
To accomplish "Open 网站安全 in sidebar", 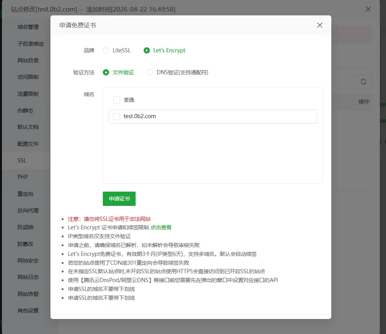I will click(28, 261).
